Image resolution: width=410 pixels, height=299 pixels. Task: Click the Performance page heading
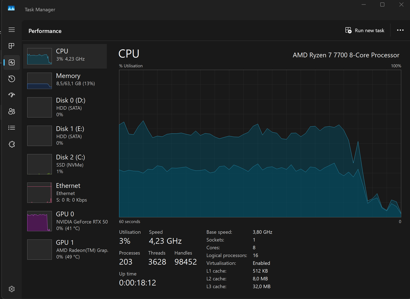(45, 31)
